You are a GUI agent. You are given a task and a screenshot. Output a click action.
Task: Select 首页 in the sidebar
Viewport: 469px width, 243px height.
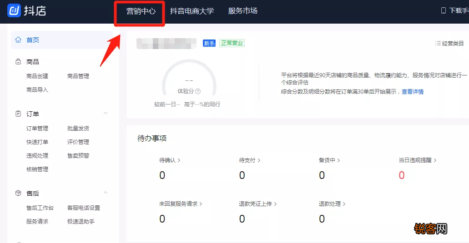pos(61,40)
